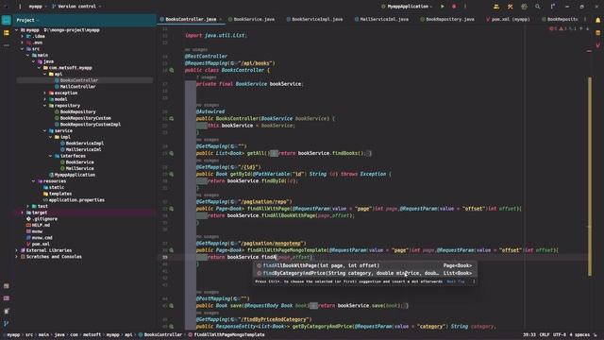
Task: Collapse the src folder
Action: point(23,49)
